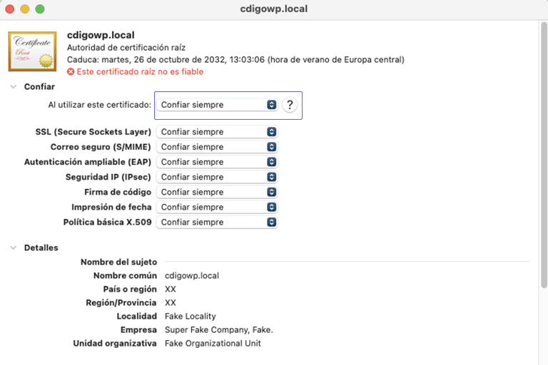Open Política básica X.509 trust dropdown
Viewport: 548px width, 365px height.
coord(217,222)
